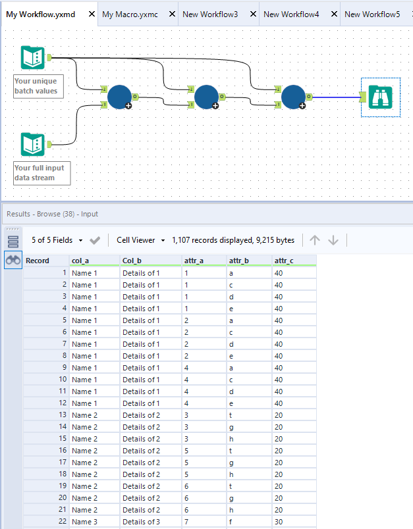Screen dimensions: 413x529
Task: Select the 'Your full input data stream' tool icon
Action: click(33, 144)
